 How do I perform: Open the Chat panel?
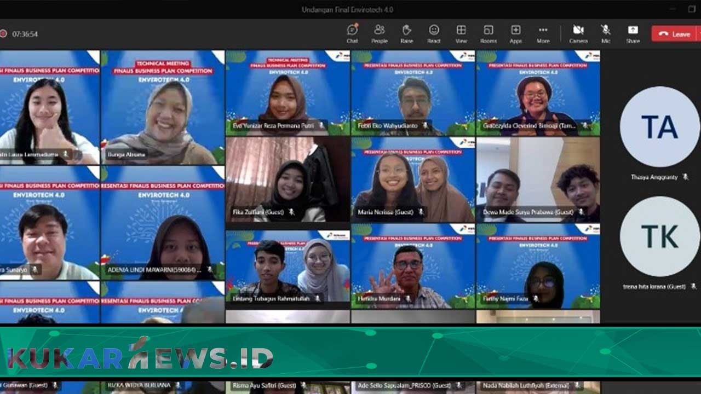[x=352, y=33]
